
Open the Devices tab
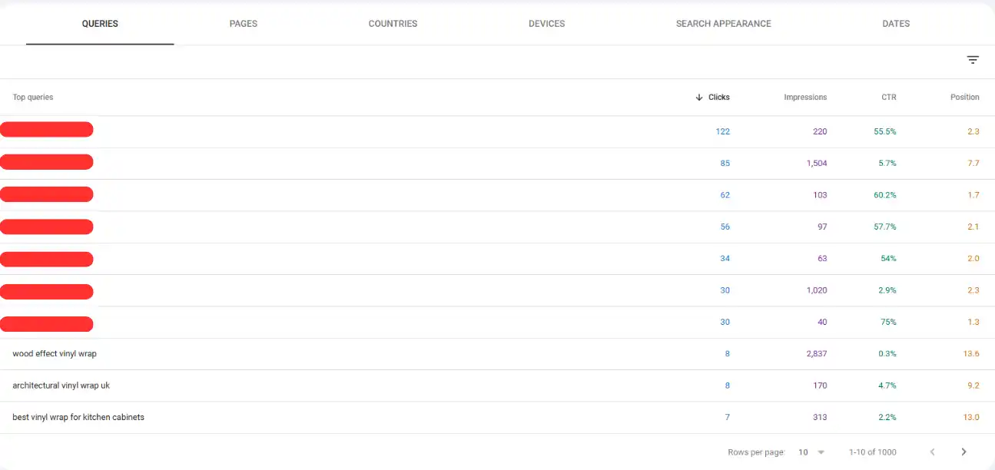(546, 24)
